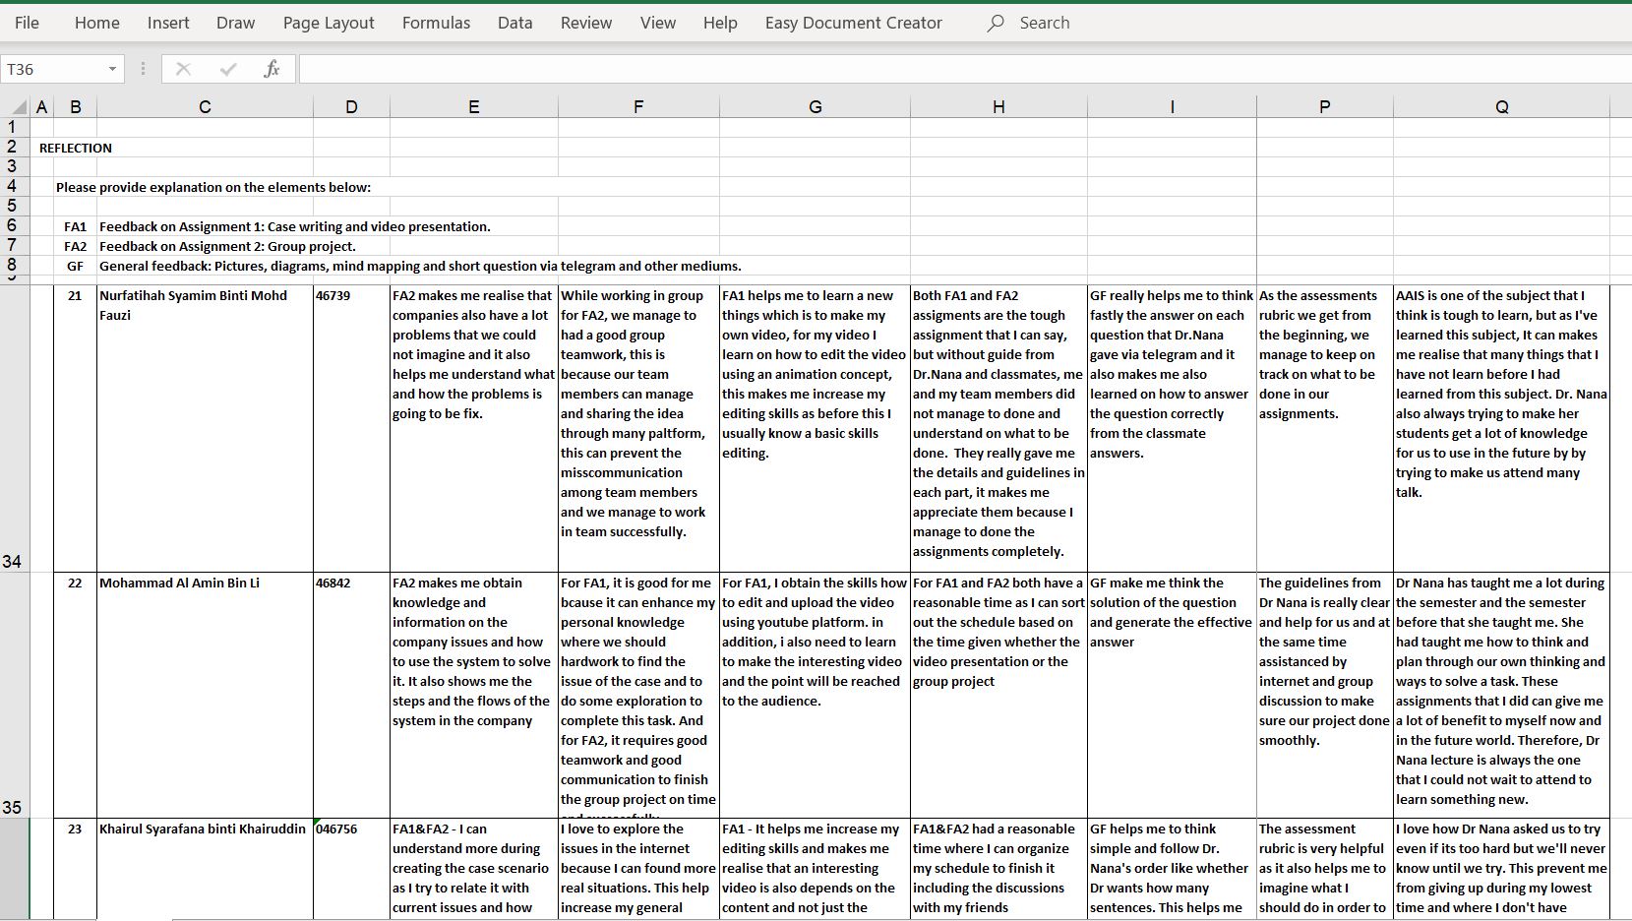Screen dimensions: 1632x921
Task: Select column I header
Action: [1172, 107]
